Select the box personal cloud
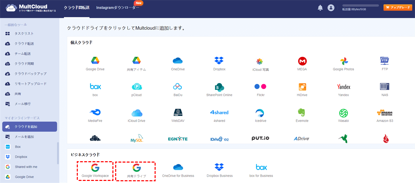The image size is (415, 183). tap(95, 90)
